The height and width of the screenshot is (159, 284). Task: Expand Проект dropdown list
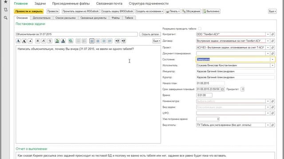[x=268, y=47]
